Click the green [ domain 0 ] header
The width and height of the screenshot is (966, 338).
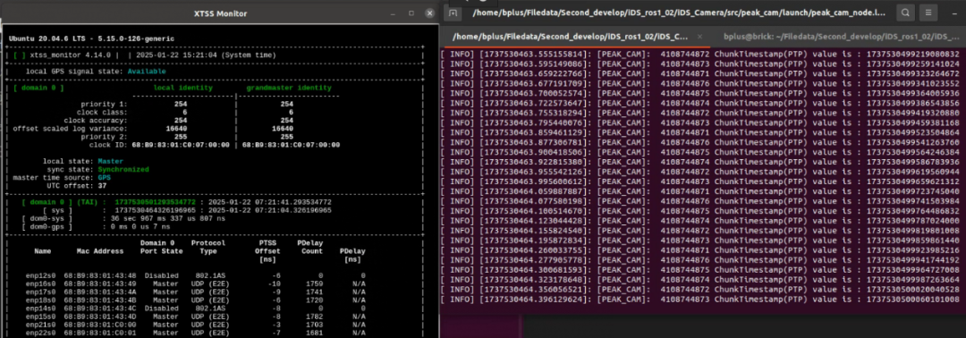coord(38,88)
